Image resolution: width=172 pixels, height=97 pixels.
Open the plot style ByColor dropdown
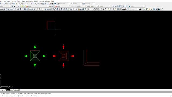coord(105,6)
